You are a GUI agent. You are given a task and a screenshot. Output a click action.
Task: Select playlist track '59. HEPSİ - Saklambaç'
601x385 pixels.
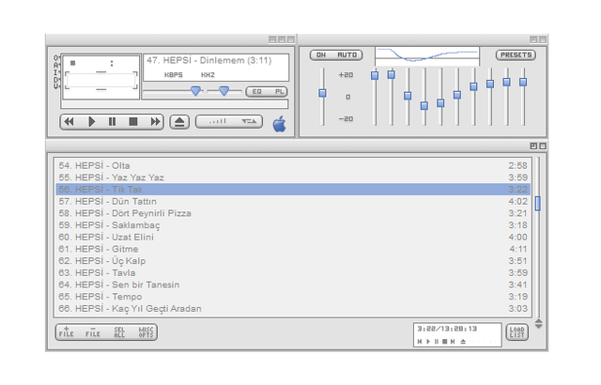(293, 224)
